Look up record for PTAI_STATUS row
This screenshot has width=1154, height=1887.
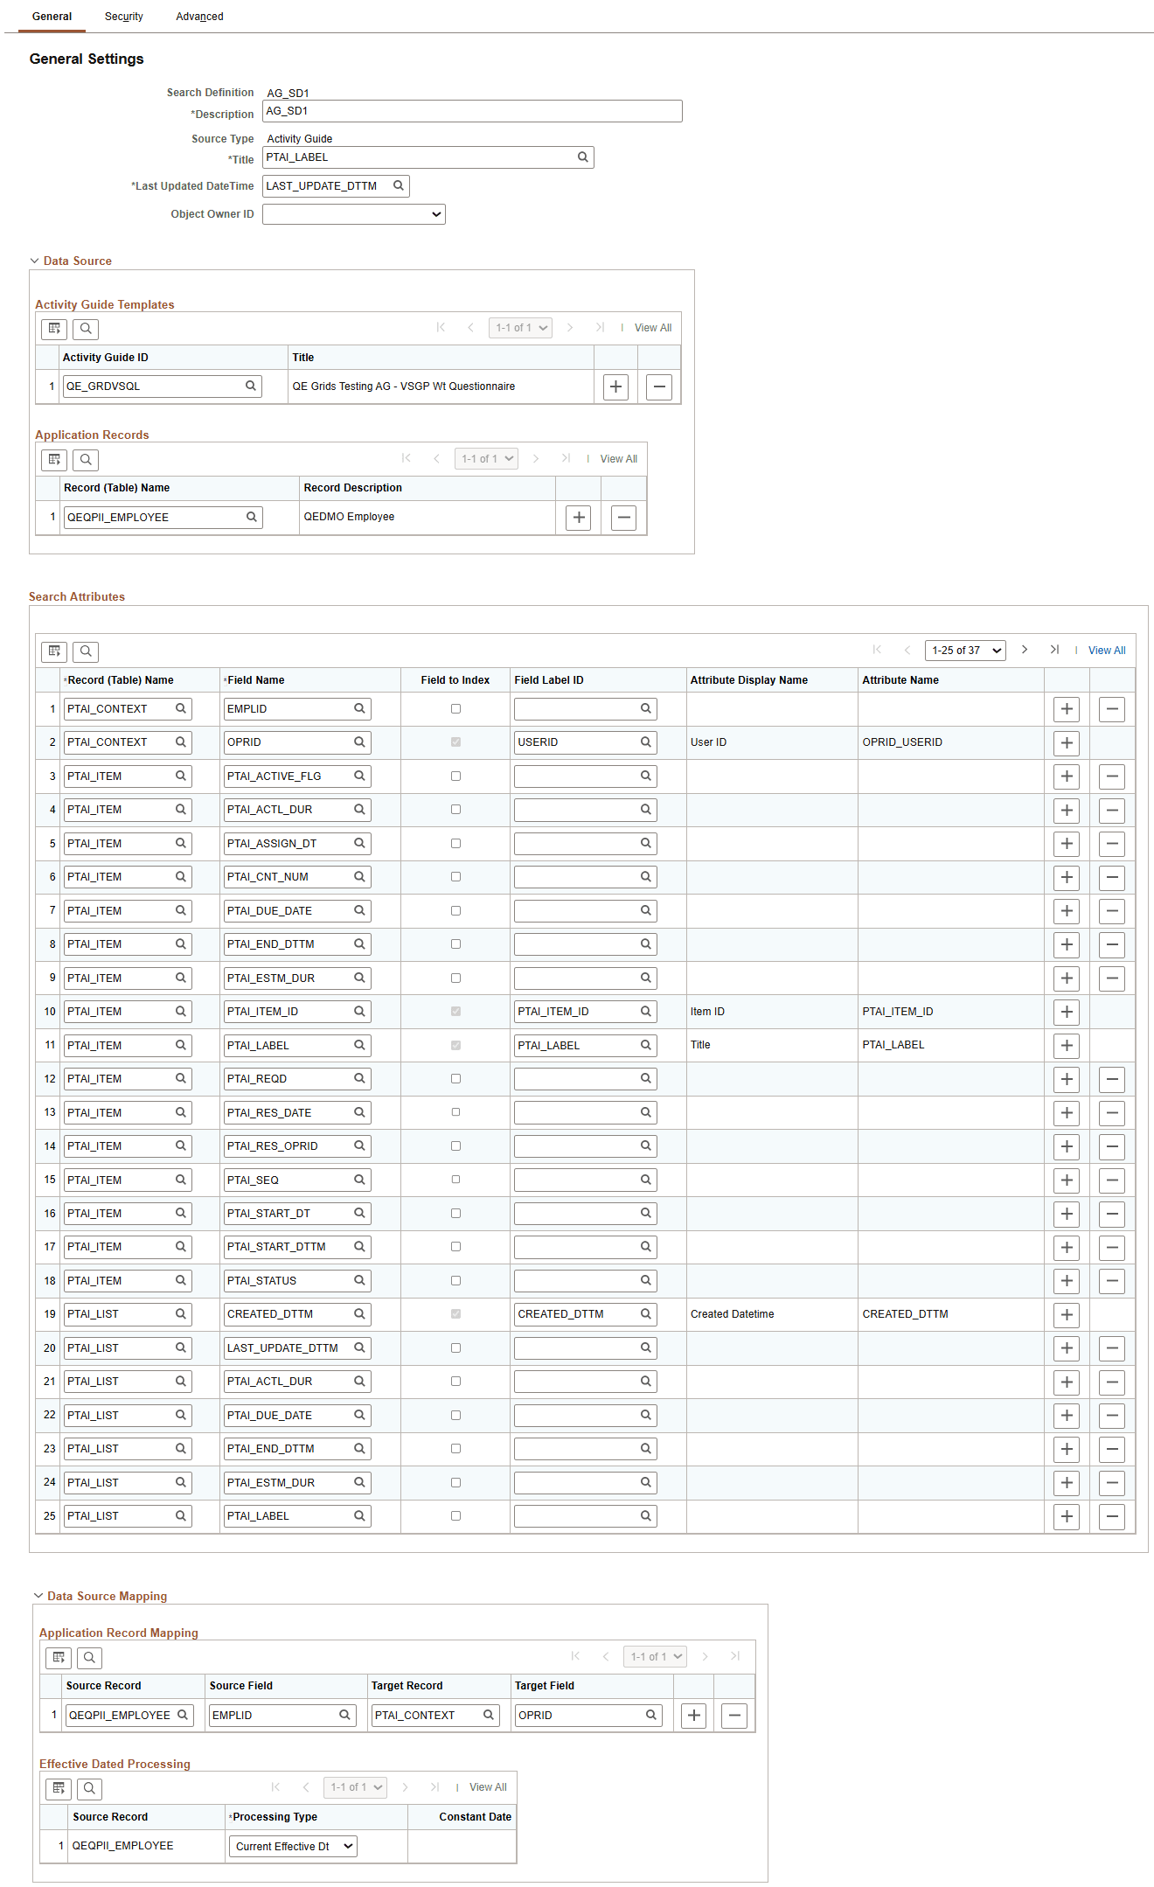click(x=181, y=1280)
